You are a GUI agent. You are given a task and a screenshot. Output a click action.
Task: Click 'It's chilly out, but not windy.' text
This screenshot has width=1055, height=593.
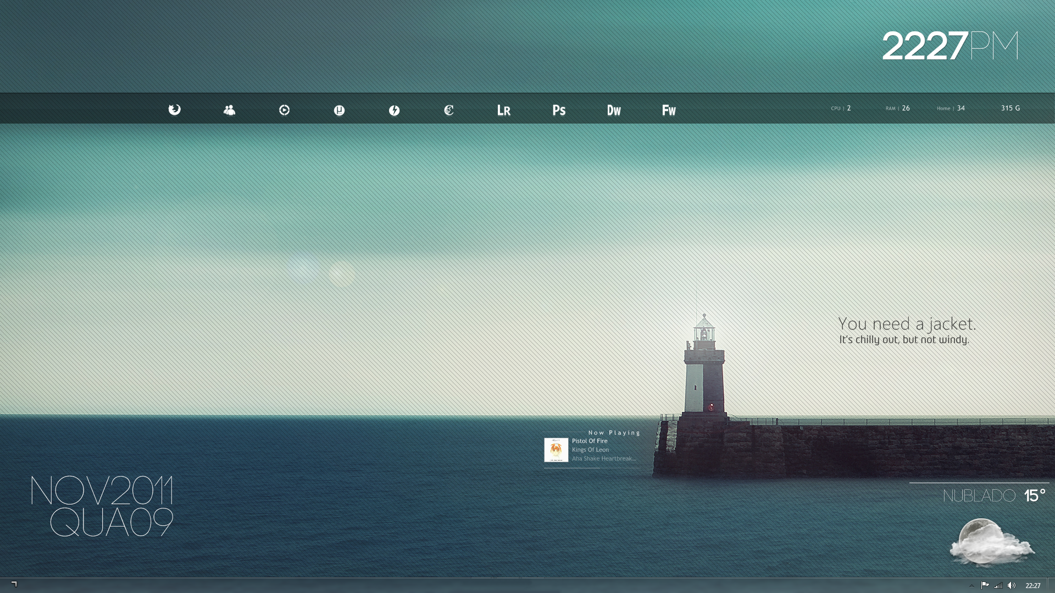point(904,340)
